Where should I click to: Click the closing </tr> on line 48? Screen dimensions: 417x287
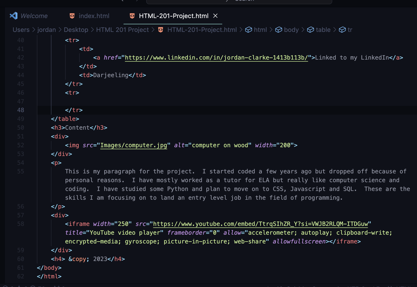[74, 110]
